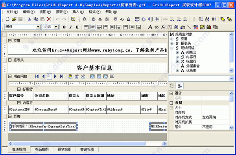Insert chart with the bar chart icon

(x=209, y=27)
